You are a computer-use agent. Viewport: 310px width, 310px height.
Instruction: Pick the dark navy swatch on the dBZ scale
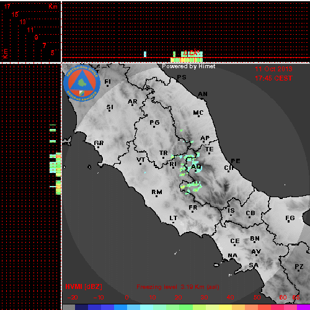(x=81, y=307)
